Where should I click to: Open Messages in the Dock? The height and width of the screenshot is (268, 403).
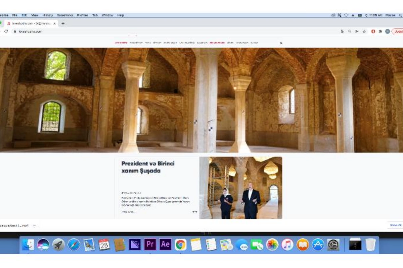coord(242,245)
